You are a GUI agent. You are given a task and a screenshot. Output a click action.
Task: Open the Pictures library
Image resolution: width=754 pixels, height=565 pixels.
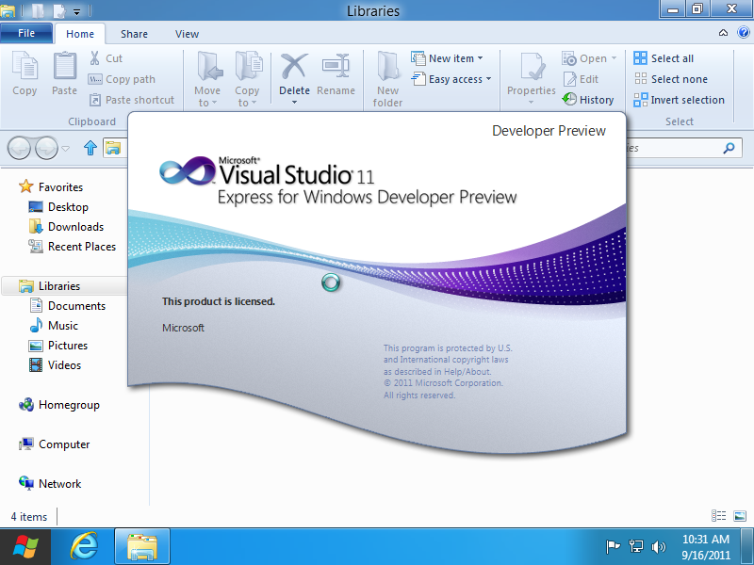tap(58, 346)
